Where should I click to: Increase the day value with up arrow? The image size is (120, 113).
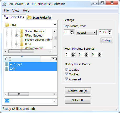tap(72, 31)
